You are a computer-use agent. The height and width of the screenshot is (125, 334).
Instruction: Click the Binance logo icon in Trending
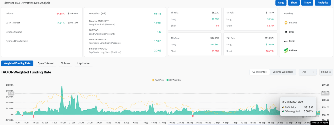point(286,23)
